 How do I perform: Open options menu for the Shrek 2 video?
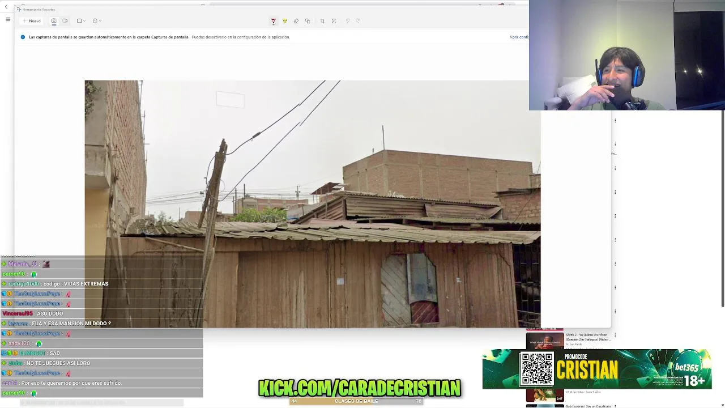(x=615, y=335)
